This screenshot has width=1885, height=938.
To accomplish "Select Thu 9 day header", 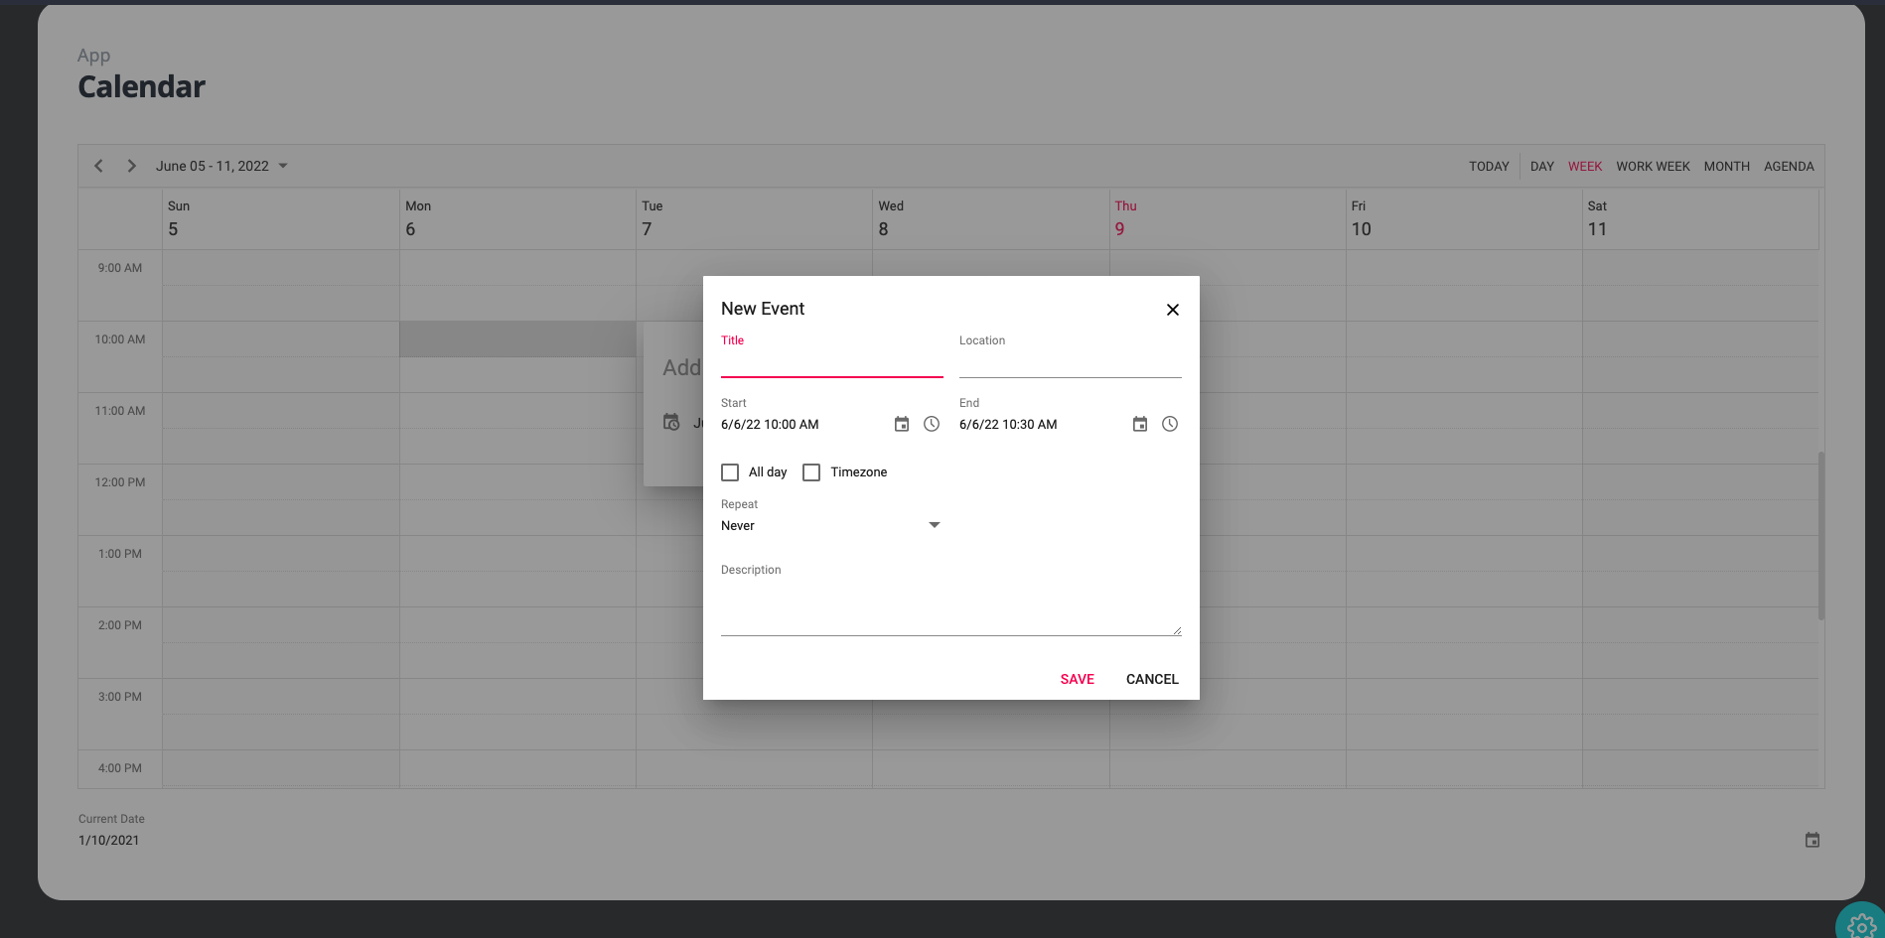I will (x=1227, y=218).
